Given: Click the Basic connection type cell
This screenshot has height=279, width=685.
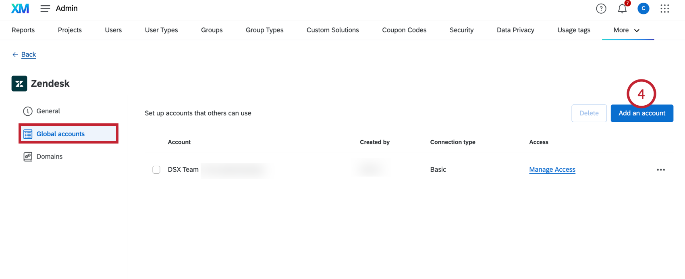Looking at the screenshot, I should tap(438, 170).
